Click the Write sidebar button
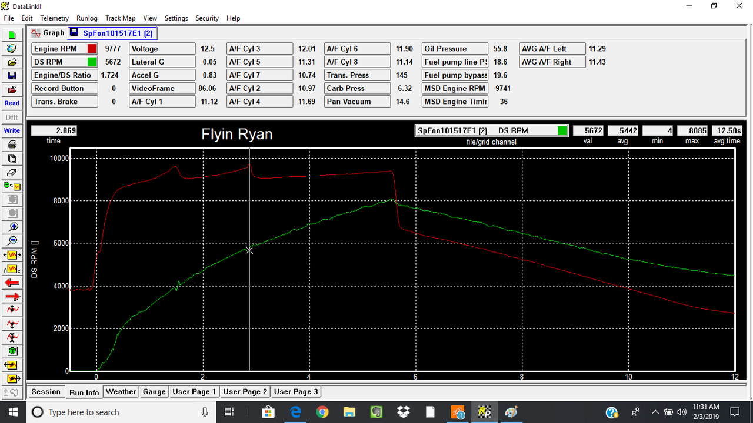Image resolution: width=753 pixels, height=423 pixels. pos(12,130)
